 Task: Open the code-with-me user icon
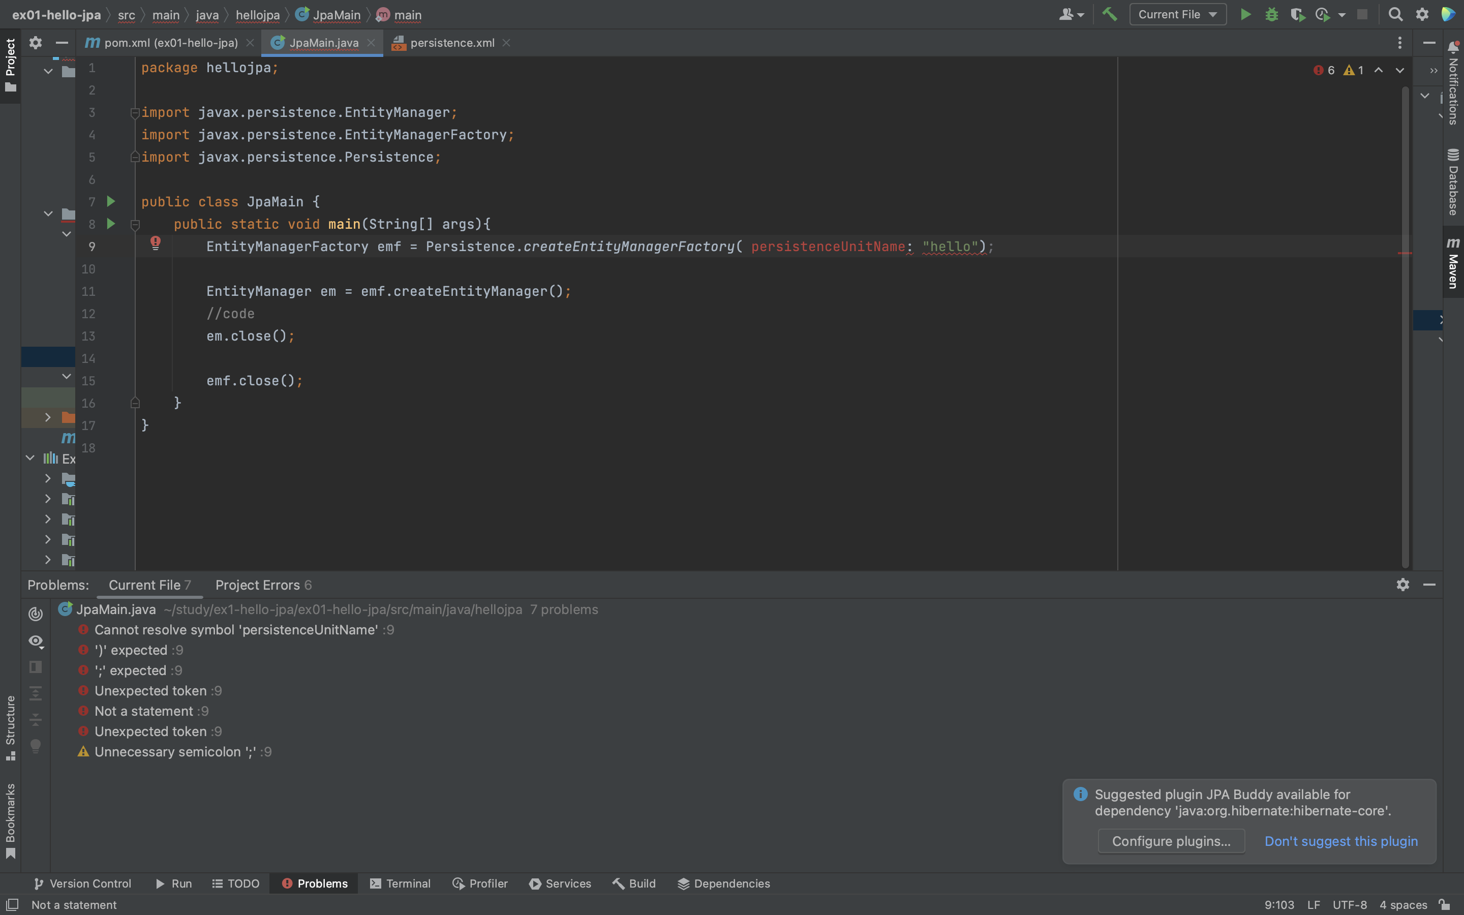pyautogui.click(x=1071, y=15)
